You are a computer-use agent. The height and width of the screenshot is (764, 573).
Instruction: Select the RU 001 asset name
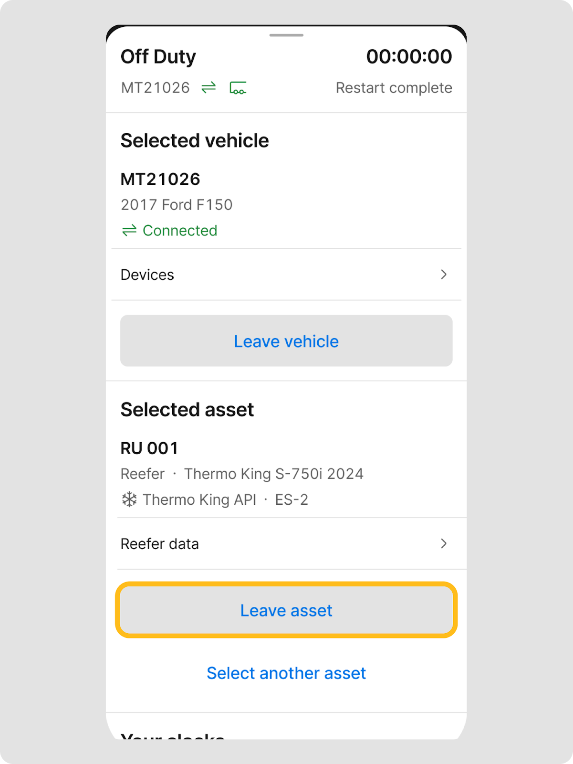click(149, 448)
